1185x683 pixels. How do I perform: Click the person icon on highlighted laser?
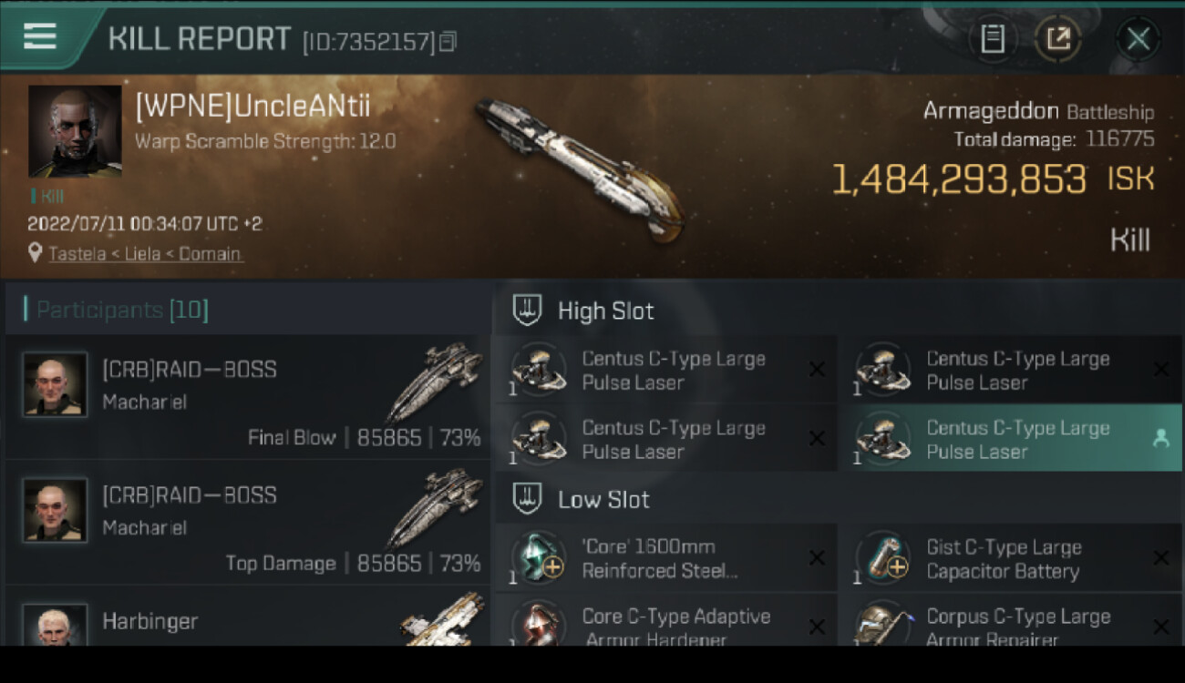1160,439
